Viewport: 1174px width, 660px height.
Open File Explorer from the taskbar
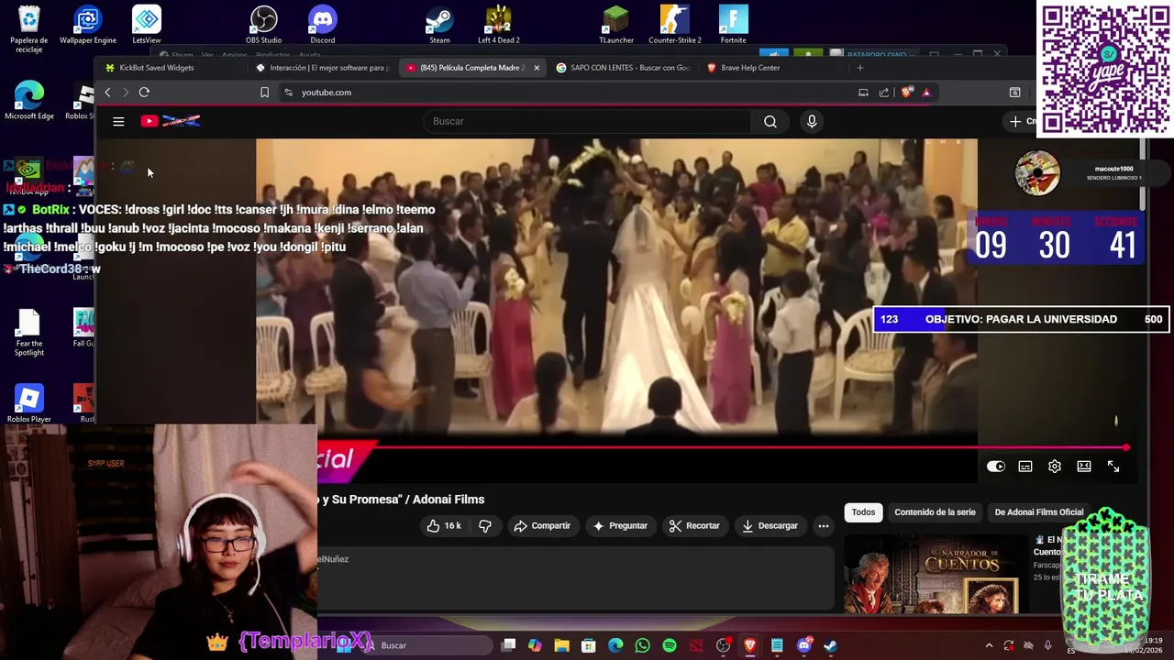(561, 645)
